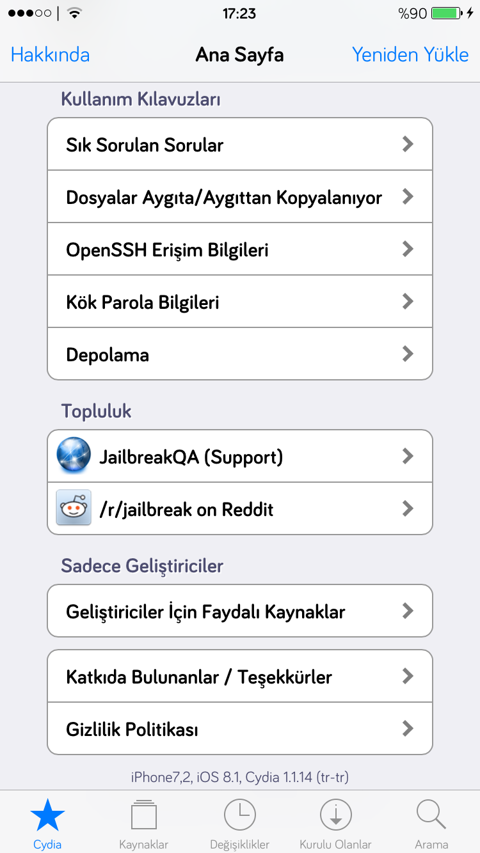Image resolution: width=480 pixels, height=853 pixels.
Task: Tap the battery icon in status bar
Action: click(x=446, y=13)
